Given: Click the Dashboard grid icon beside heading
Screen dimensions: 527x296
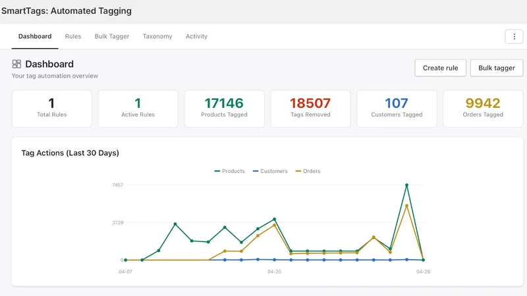Looking at the screenshot, I should click(16, 64).
